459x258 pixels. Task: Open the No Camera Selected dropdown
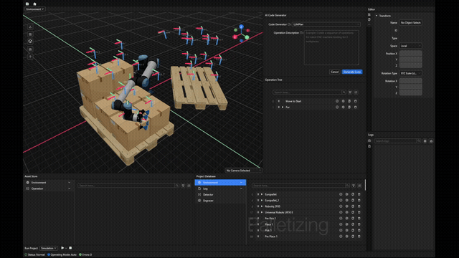click(x=243, y=171)
